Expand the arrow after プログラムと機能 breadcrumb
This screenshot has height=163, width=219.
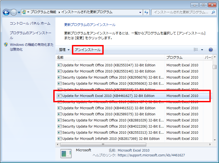(59, 12)
